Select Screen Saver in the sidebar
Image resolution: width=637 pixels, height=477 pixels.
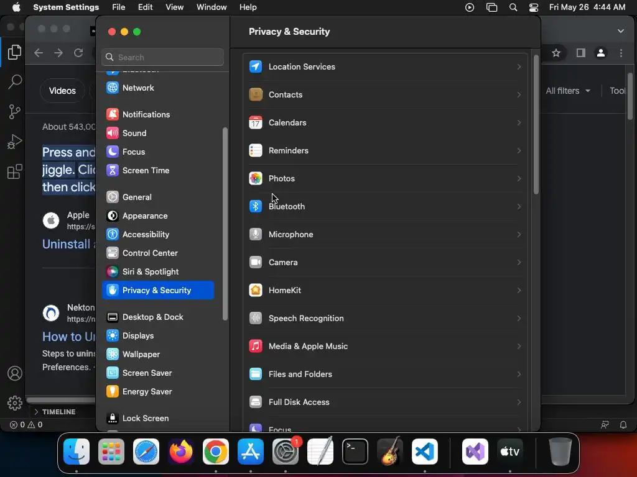(x=158, y=373)
